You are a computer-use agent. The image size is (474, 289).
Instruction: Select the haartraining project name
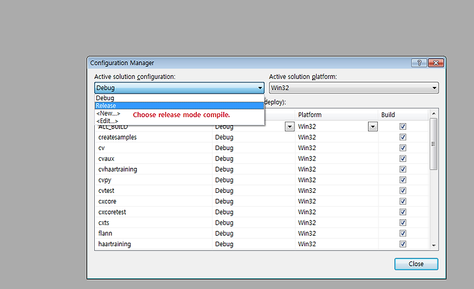click(115, 244)
